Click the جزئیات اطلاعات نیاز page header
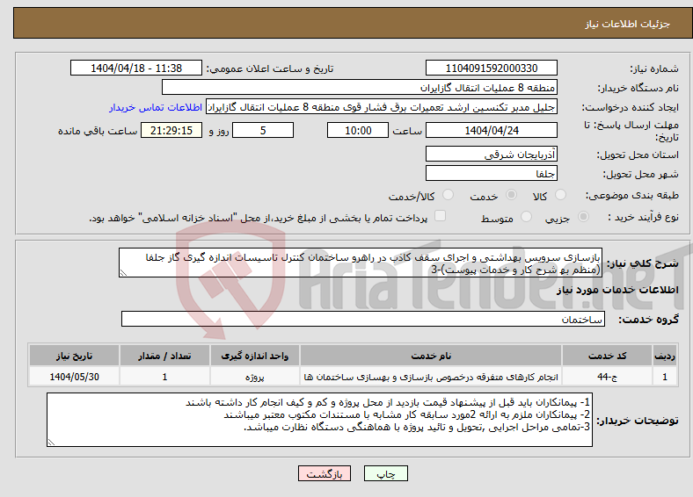 pyautogui.click(x=628, y=24)
